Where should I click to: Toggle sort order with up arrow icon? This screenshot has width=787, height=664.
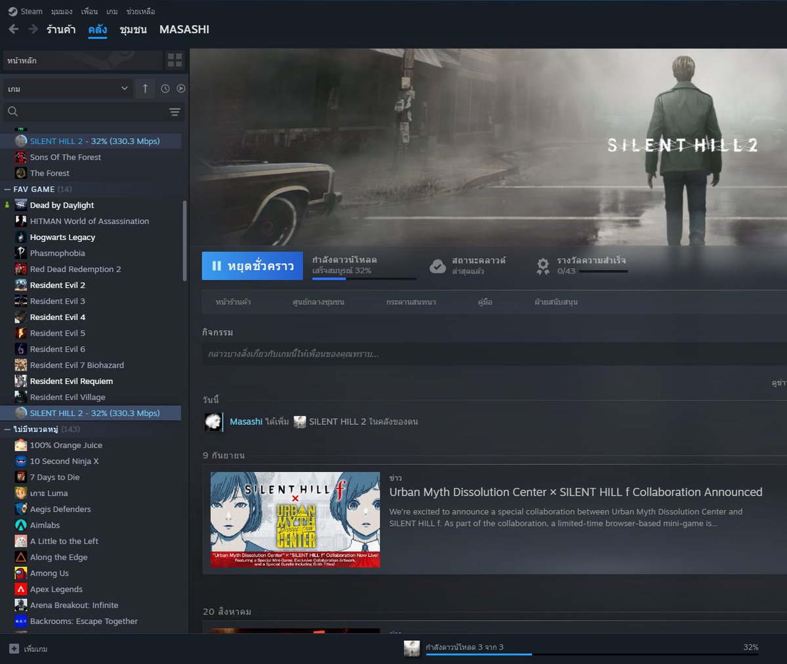pos(145,88)
